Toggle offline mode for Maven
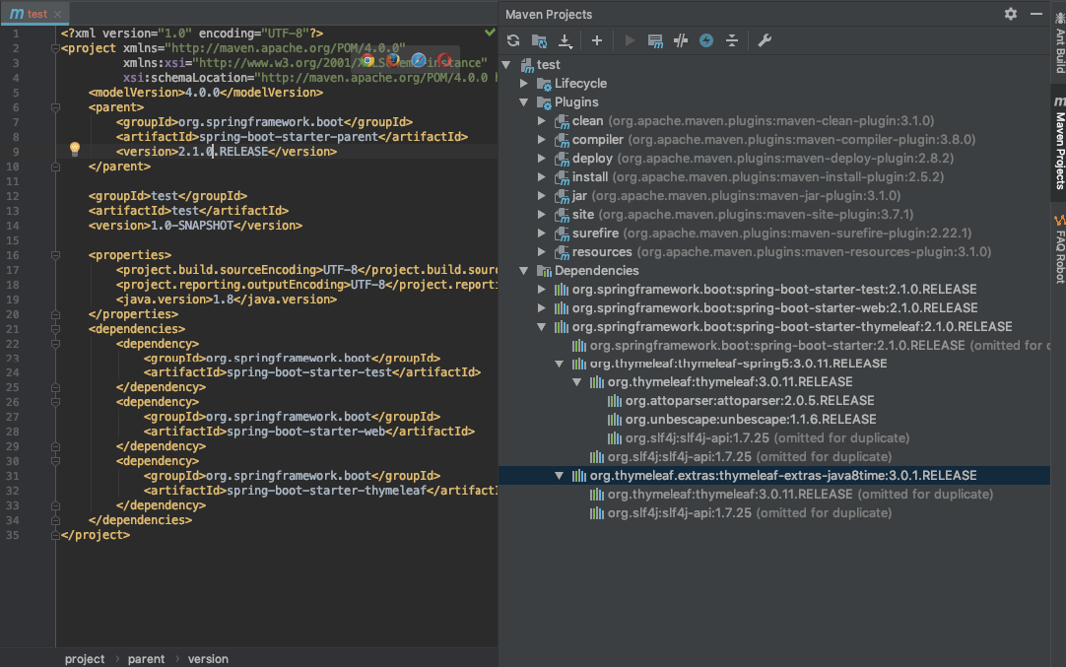 (706, 40)
